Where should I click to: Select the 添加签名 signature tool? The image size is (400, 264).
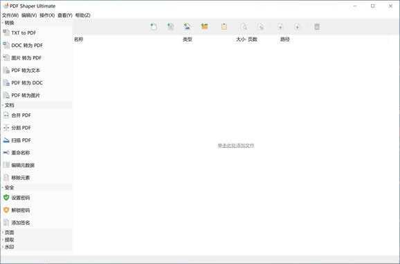[17, 223]
